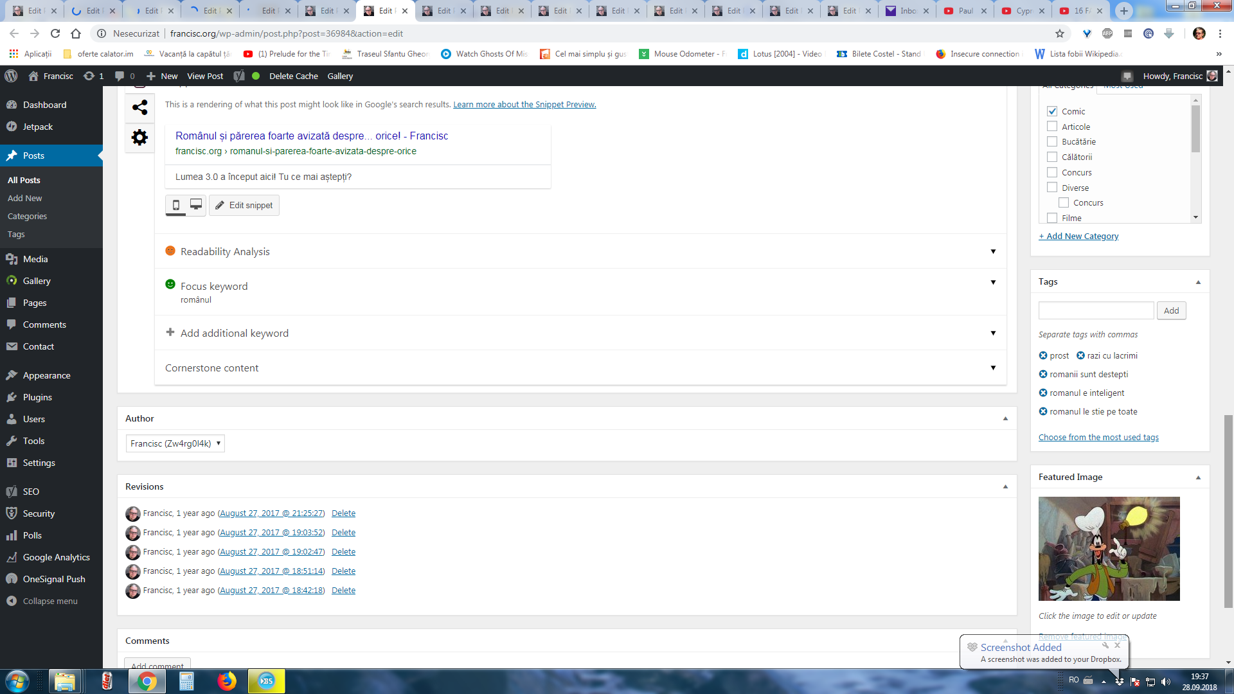The image size is (1234, 694).
Task: Check the Filme category checkbox
Action: tap(1052, 218)
